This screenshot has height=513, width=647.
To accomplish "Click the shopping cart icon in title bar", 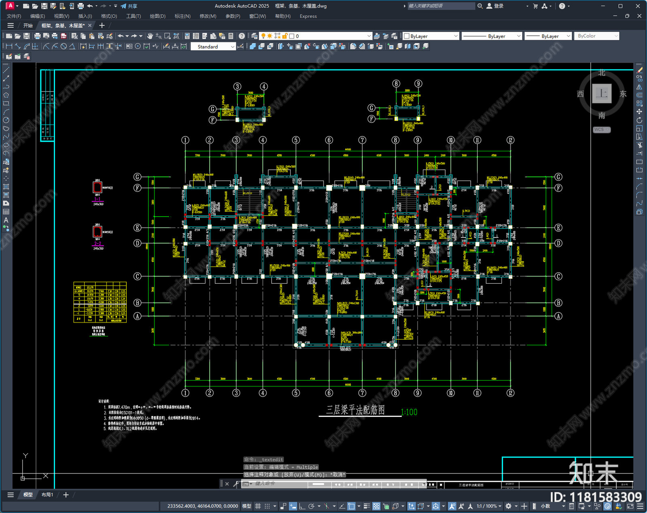I will (x=535, y=6).
